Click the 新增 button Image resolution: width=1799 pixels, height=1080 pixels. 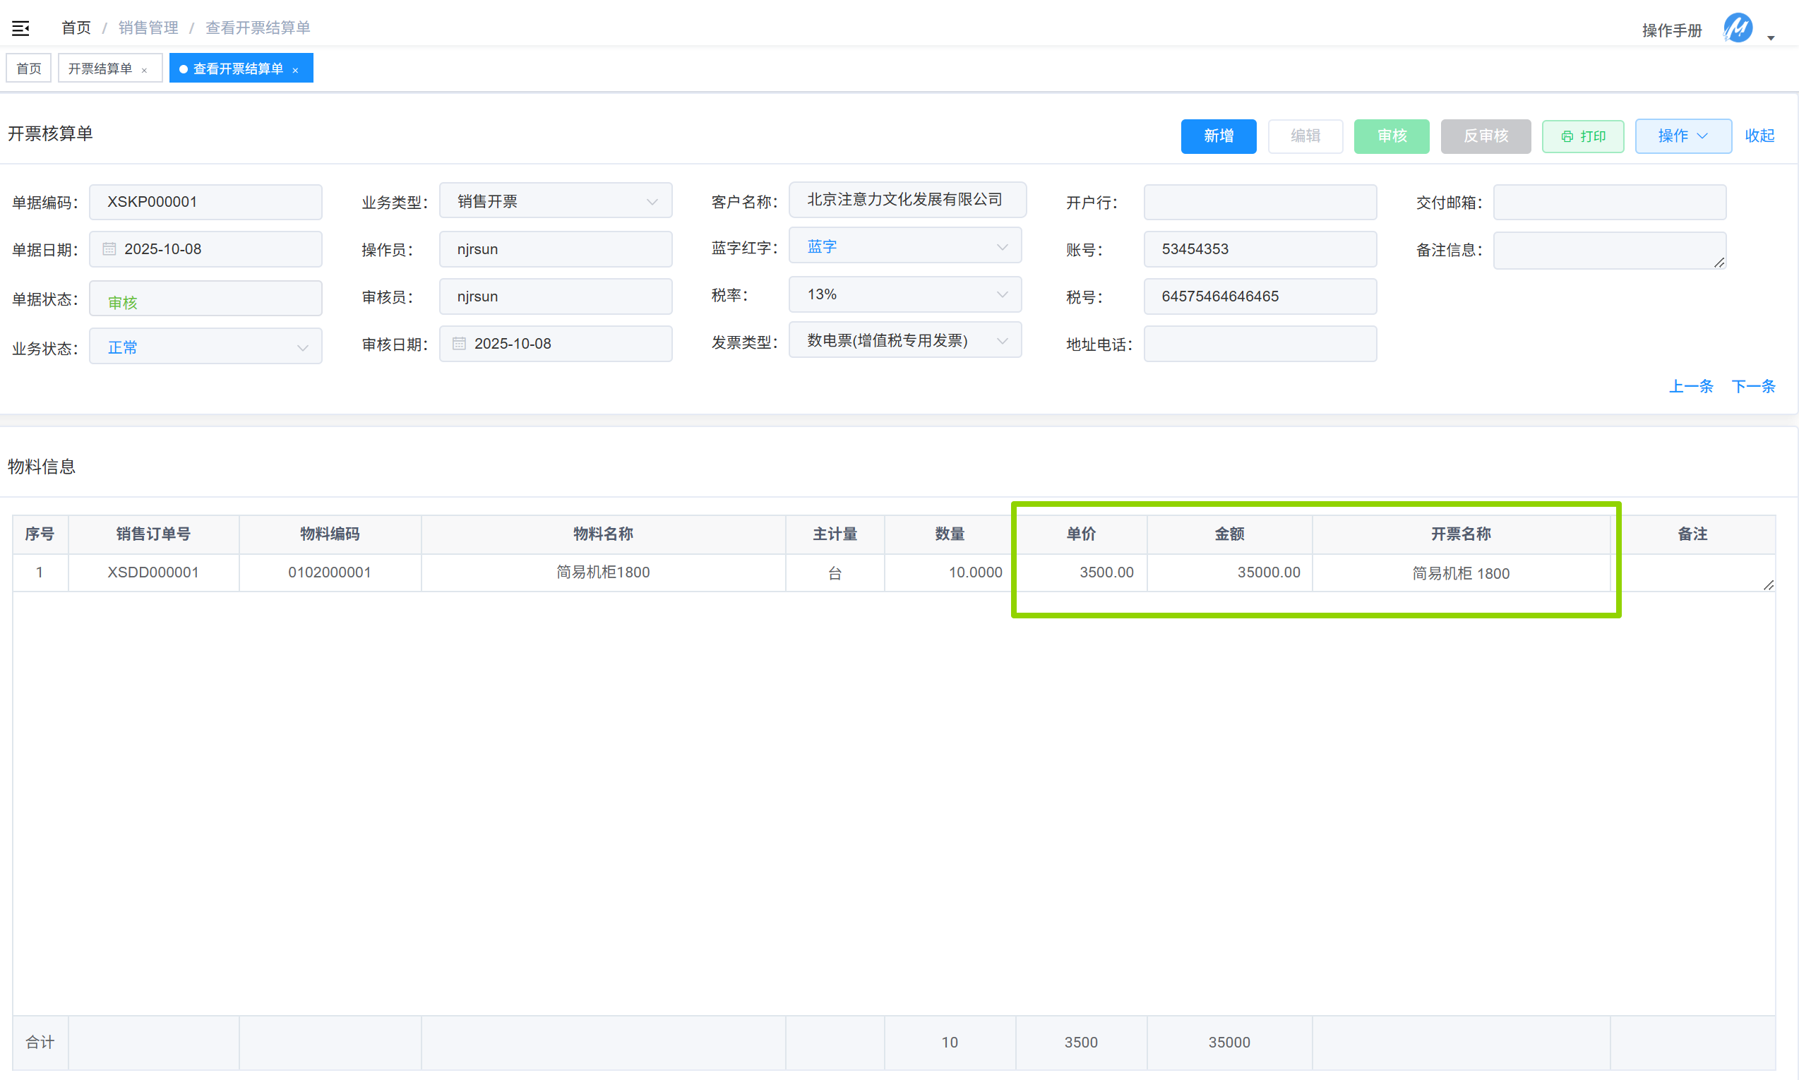coord(1217,136)
